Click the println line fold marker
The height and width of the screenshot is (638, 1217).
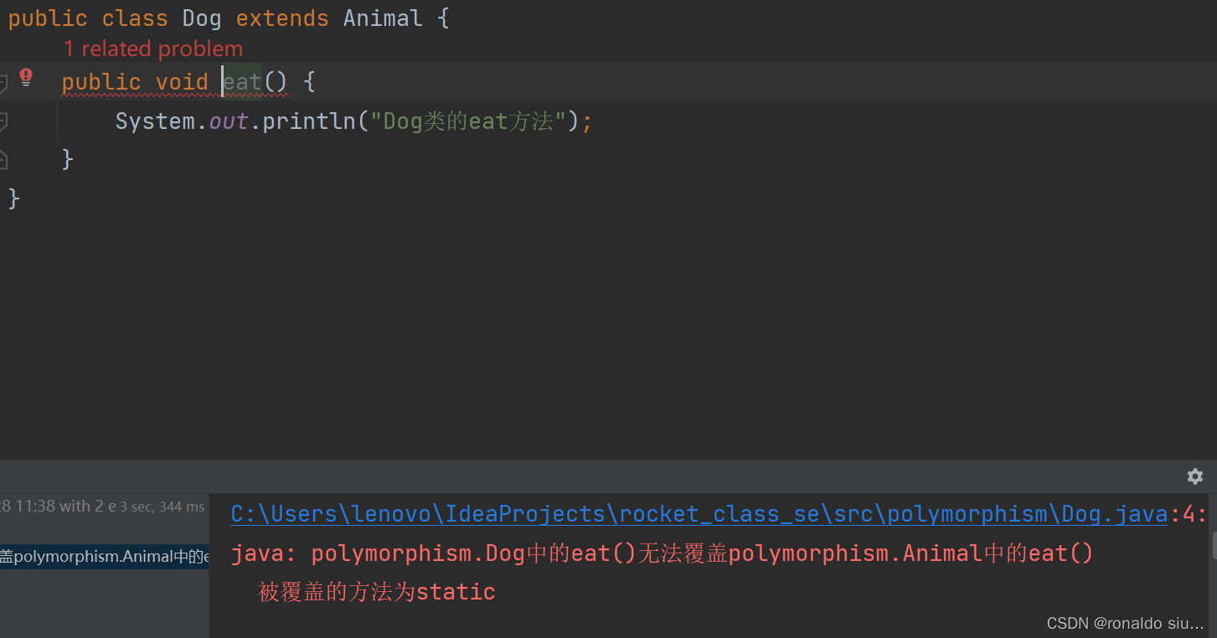click(3, 121)
